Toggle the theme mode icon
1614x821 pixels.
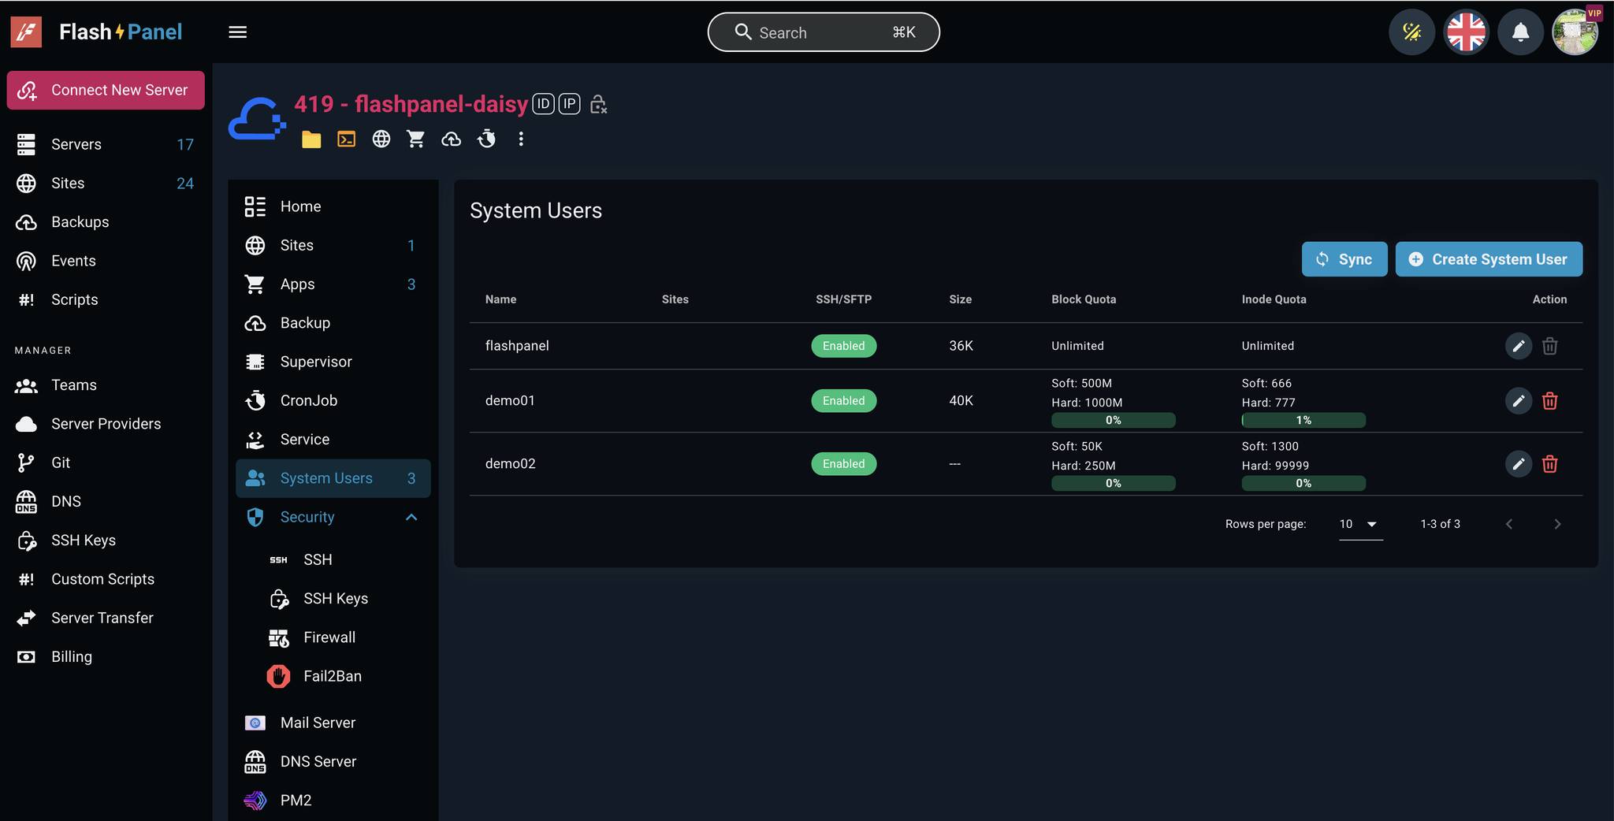pos(1411,32)
